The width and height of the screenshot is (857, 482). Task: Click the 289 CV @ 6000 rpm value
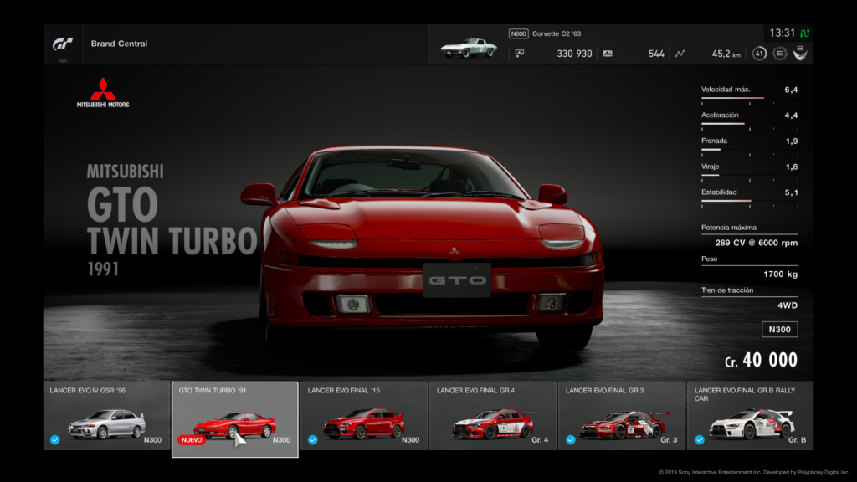tap(757, 243)
